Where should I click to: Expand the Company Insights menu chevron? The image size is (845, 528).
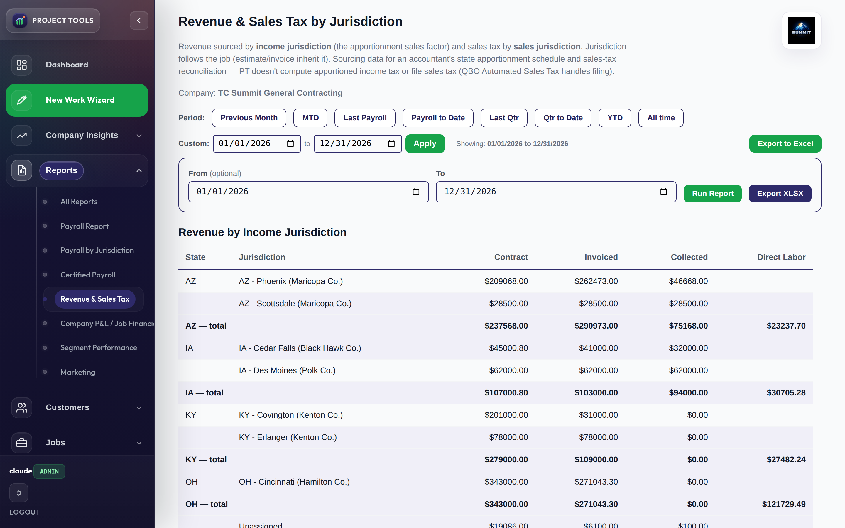pyautogui.click(x=139, y=136)
